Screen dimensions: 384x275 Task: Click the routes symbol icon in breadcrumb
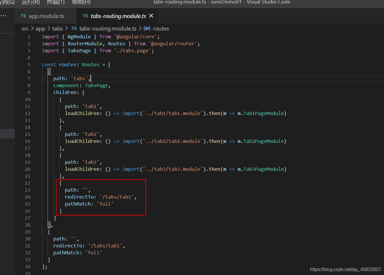147,28
